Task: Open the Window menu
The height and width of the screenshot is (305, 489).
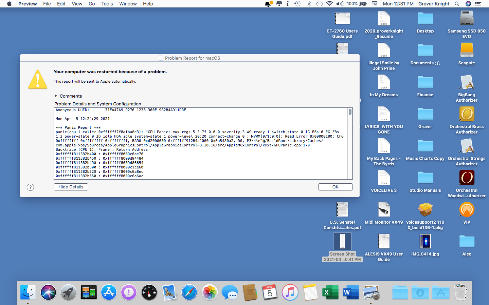Action: [128, 4]
